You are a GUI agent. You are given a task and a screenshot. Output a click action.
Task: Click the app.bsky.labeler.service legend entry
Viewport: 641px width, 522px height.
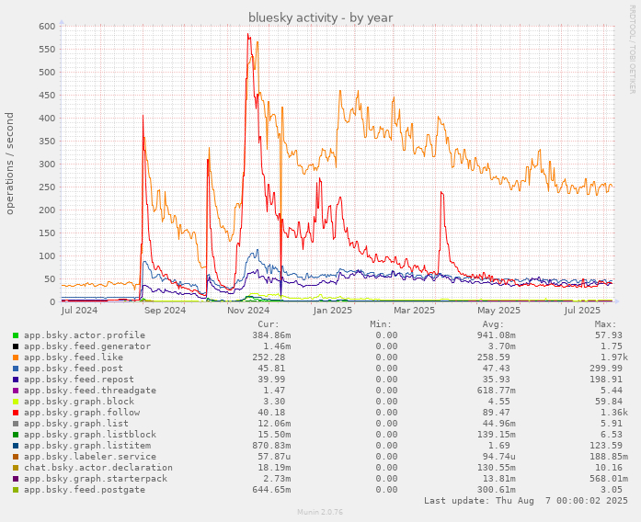[89, 457]
